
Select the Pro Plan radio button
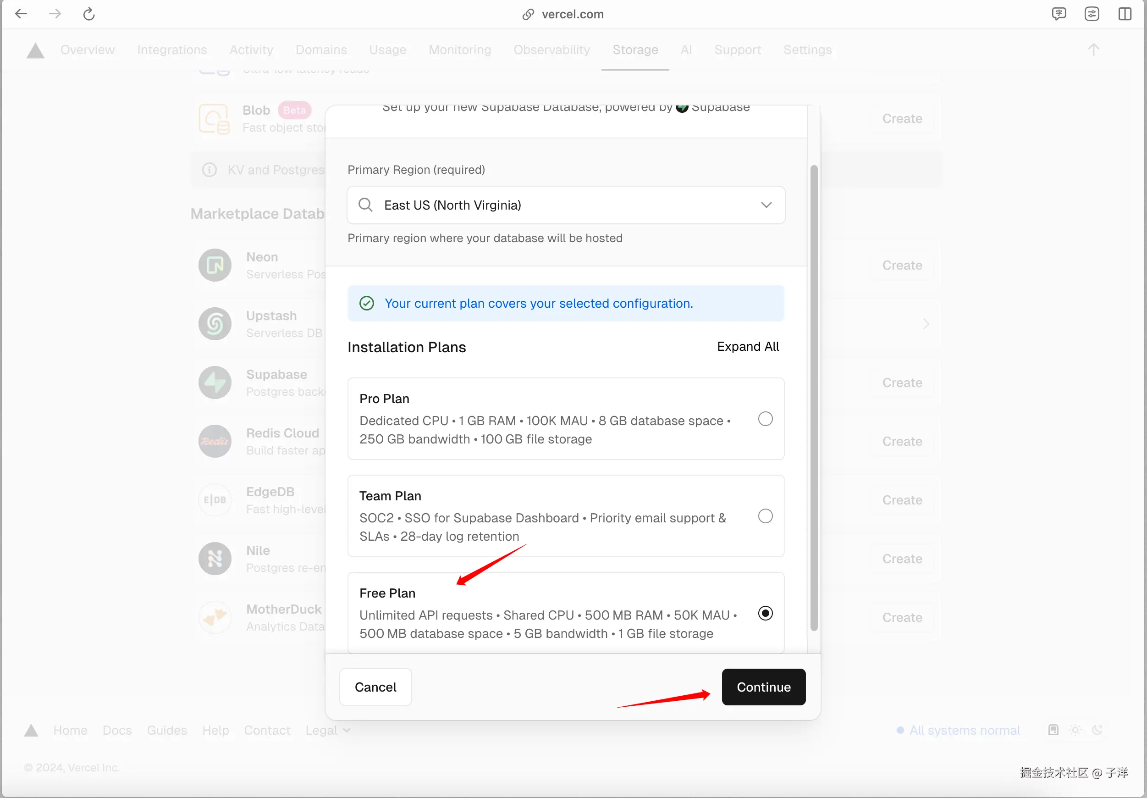tap(765, 419)
